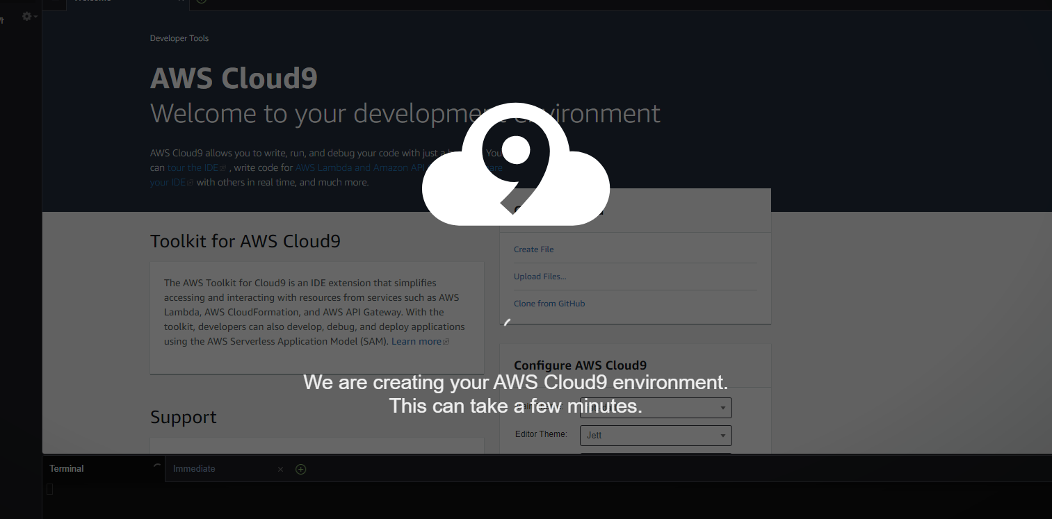Open the 'AWS Lambda and Amazon API' link
Image resolution: width=1052 pixels, height=519 pixels.
coord(360,167)
